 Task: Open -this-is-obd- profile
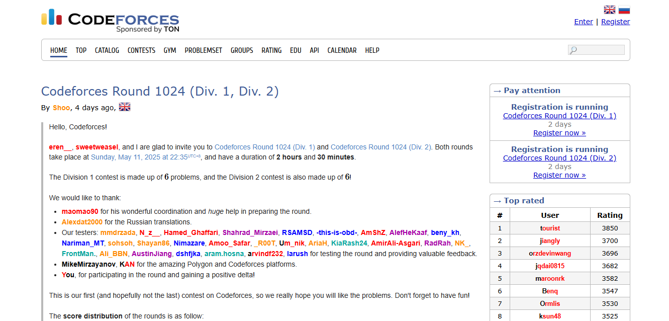pyautogui.click(x=337, y=232)
